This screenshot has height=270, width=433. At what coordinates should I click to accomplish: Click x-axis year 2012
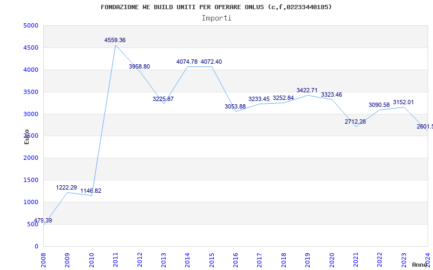point(140,260)
